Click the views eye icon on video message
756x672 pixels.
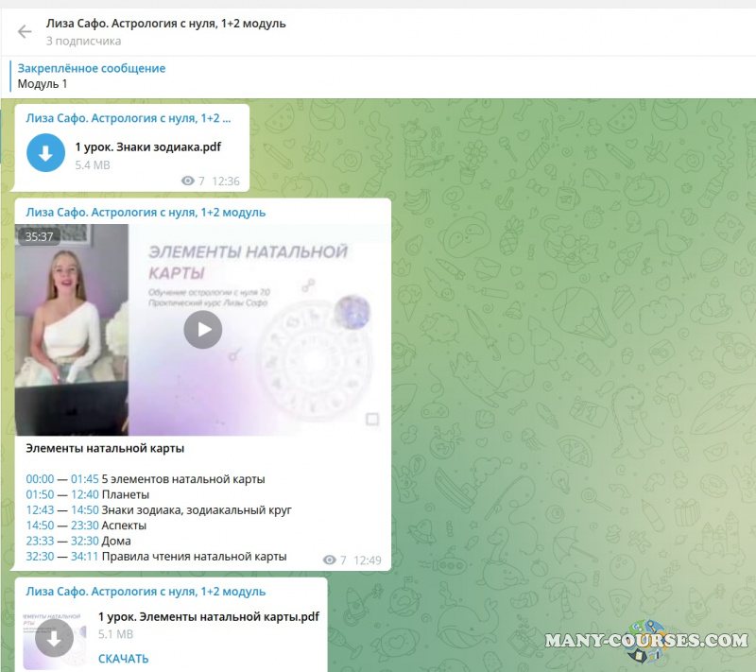pos(329,560)
